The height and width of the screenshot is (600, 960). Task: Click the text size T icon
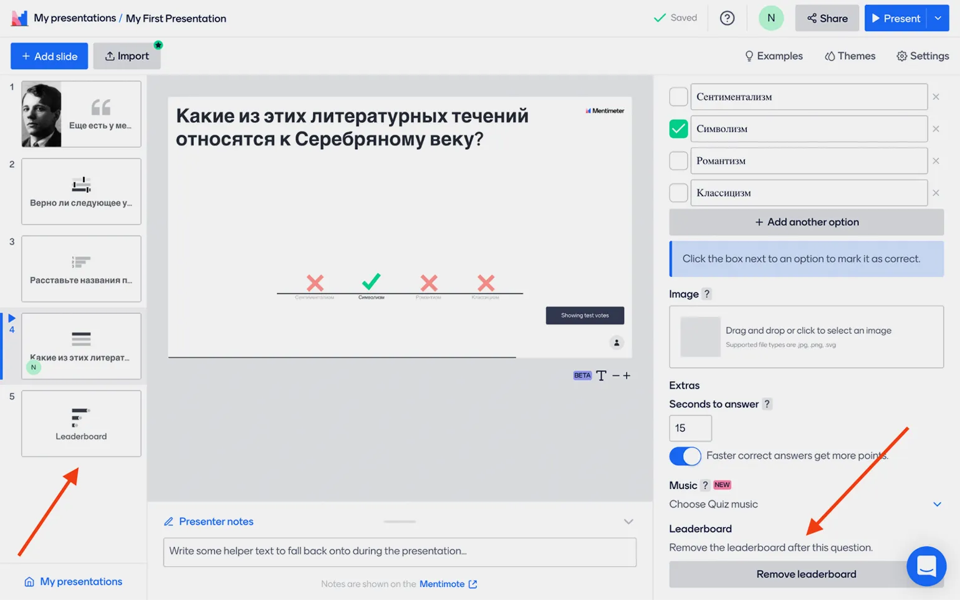601,375
